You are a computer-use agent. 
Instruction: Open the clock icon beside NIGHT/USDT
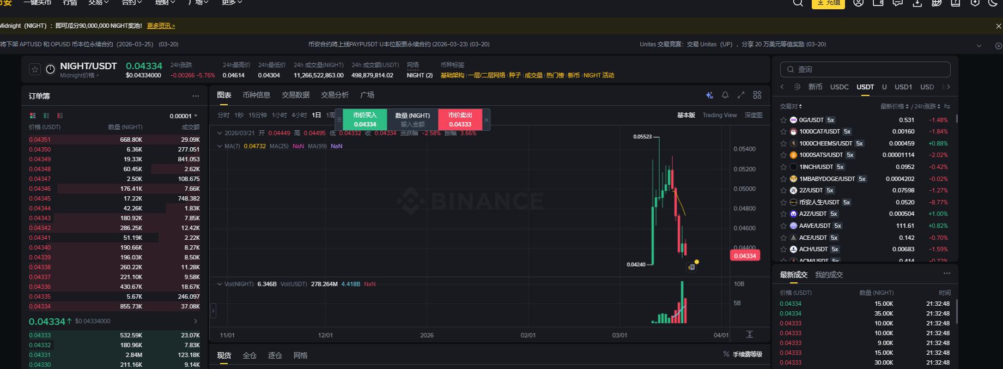pyautogui.click(x=50, y=69)
